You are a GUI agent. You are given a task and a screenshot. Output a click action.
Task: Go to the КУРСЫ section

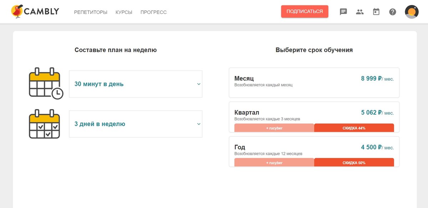pyautogui.click(x=124, y=12)
